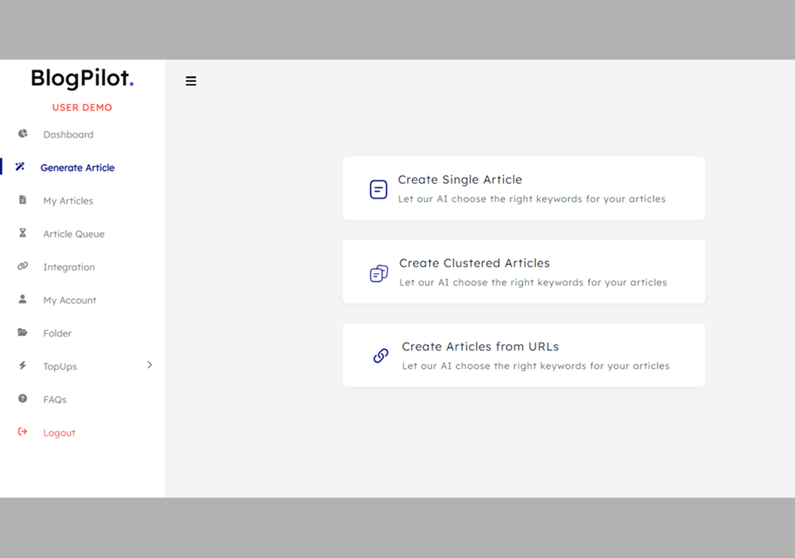Viewport: 795px width, 558px height.
Task: Click the Logout link
Action: click(59, 432)
